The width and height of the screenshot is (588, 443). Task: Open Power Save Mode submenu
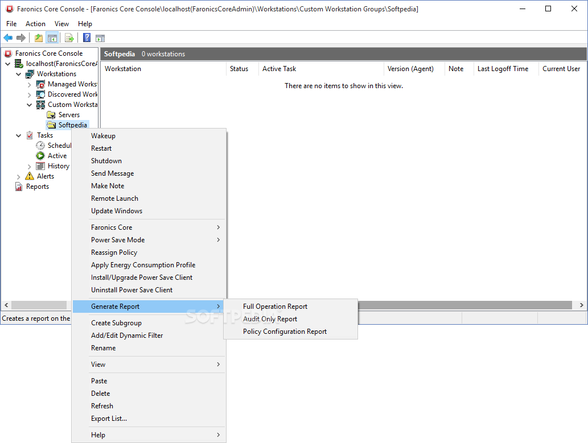tap(149, 240)
